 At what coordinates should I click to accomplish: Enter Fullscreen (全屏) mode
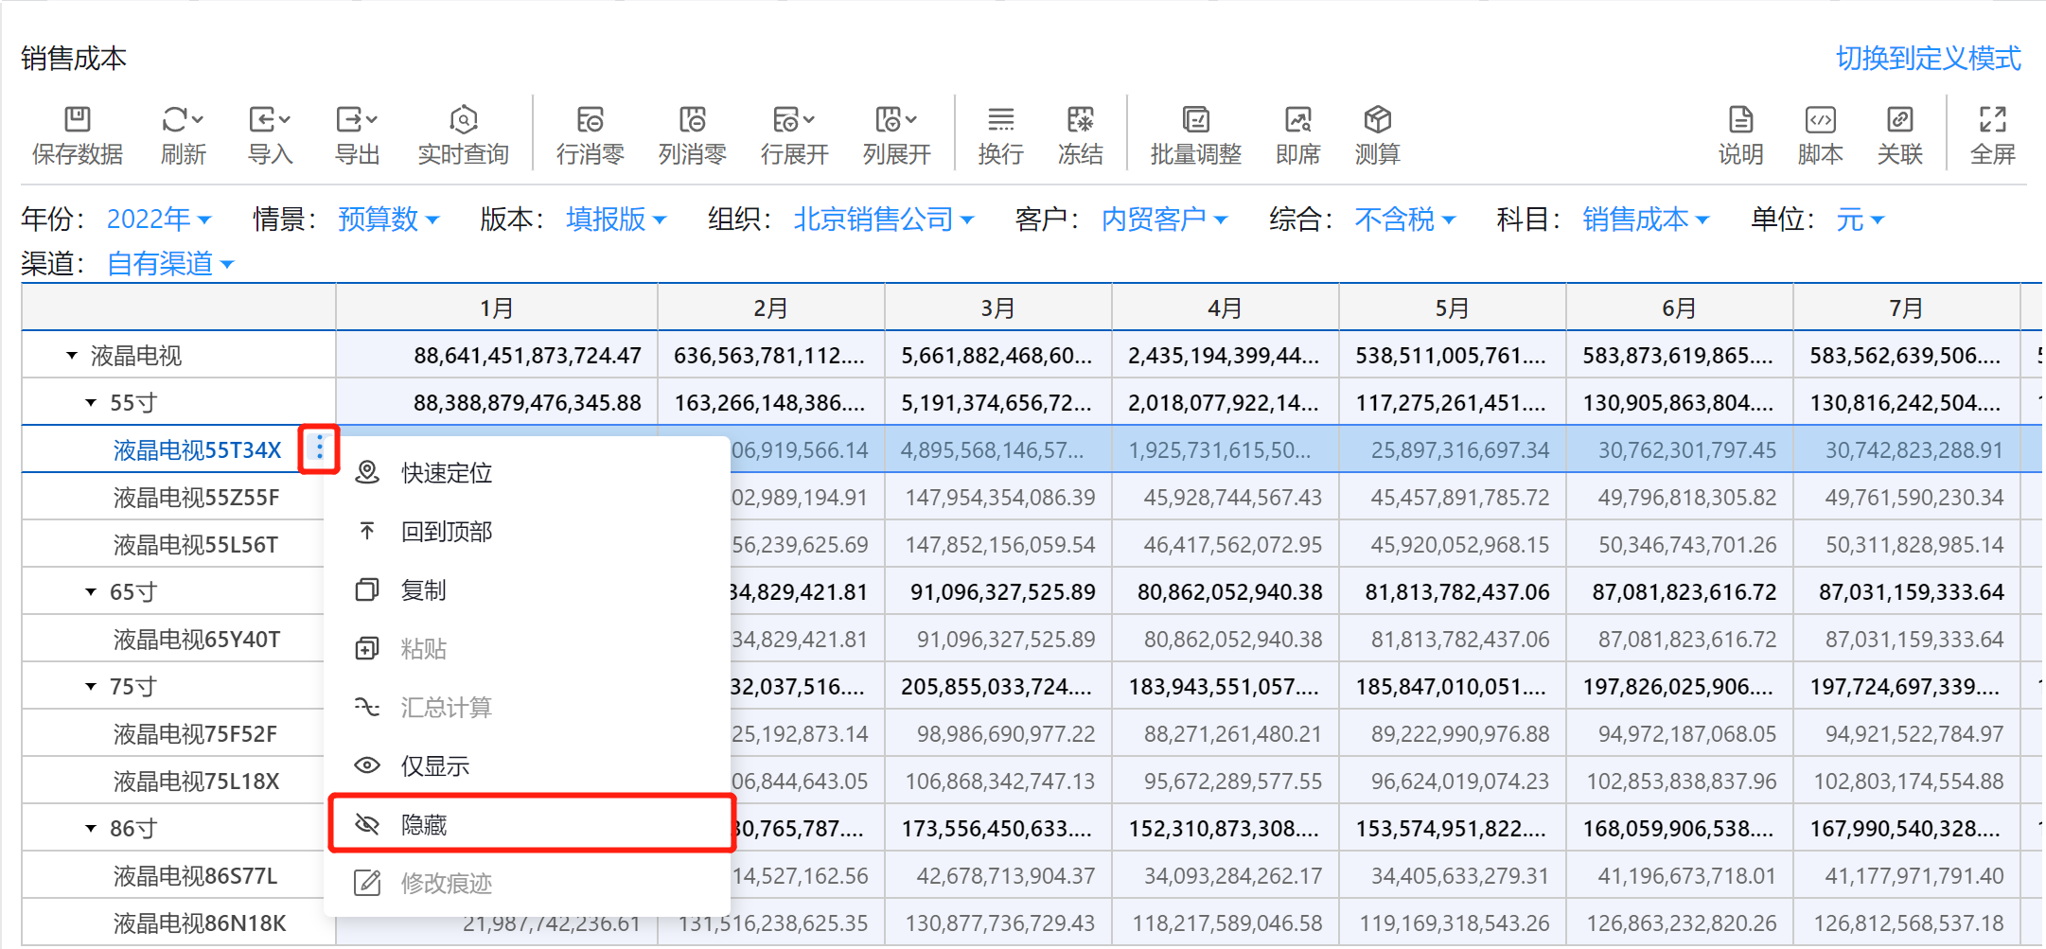tap(1992, 120)
